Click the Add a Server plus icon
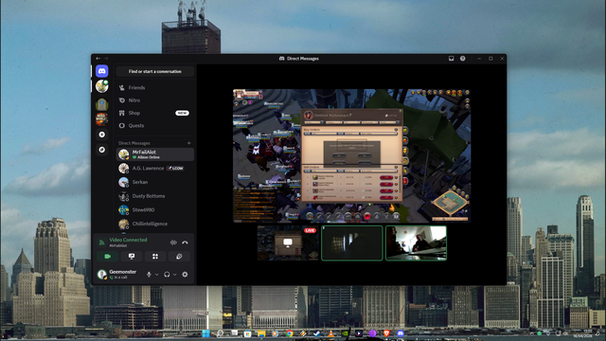 pos(102,135)
